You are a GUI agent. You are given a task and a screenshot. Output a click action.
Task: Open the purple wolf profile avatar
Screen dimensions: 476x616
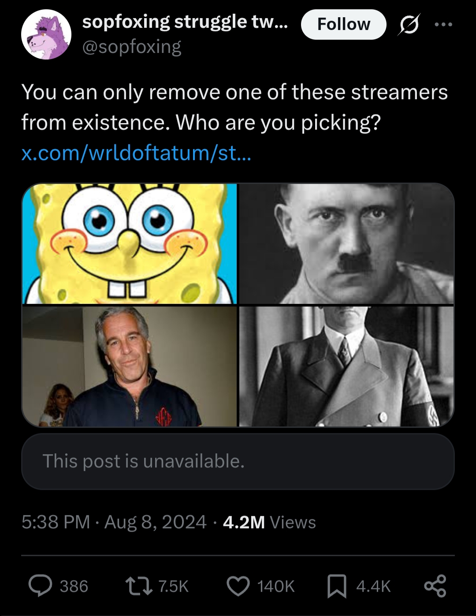click(x=46, y=34)
